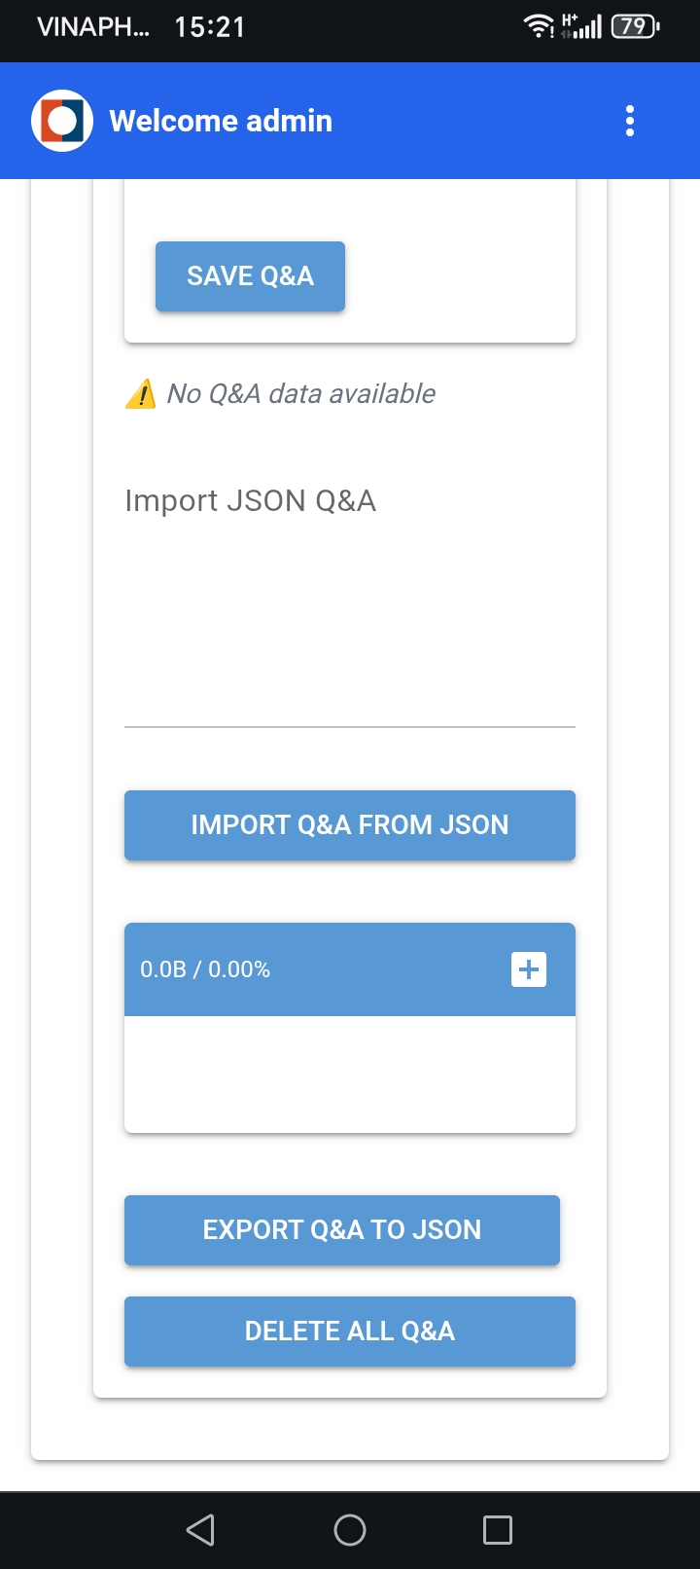Open the three-dot overflow menu

[x=630, y=121]
